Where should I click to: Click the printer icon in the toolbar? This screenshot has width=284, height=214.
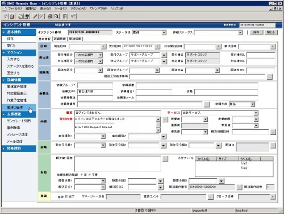[50, 17]
